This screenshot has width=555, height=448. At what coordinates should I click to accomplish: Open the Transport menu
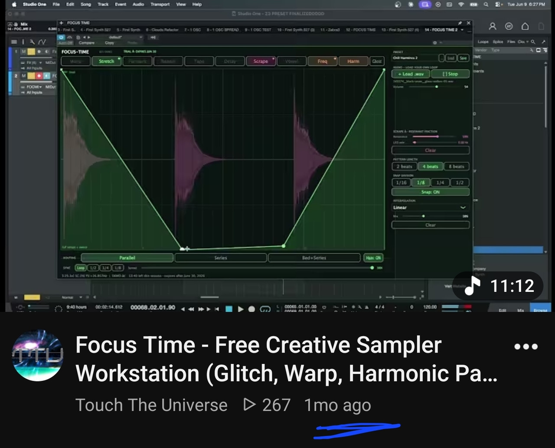(x=160, y=4)
